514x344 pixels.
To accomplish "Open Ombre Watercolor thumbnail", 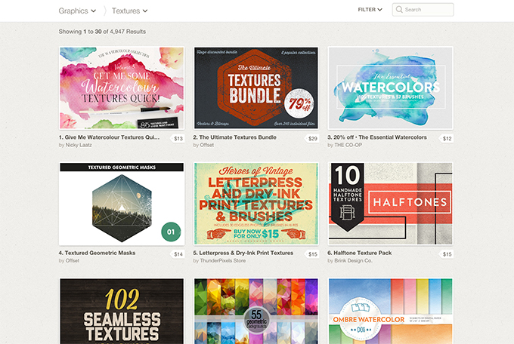I will tap(391, 311).
